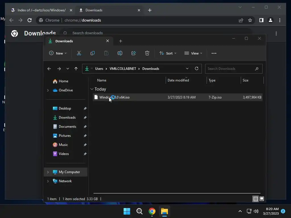Switch to details view in status bar
This screenshot has width=291, height=218.
click(255, 199)
